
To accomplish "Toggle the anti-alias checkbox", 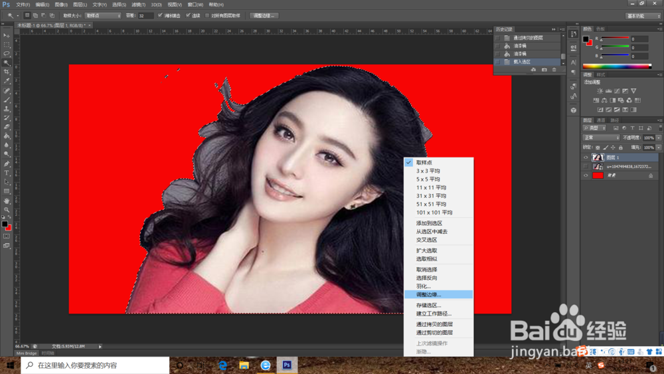I will pos(160,15).
